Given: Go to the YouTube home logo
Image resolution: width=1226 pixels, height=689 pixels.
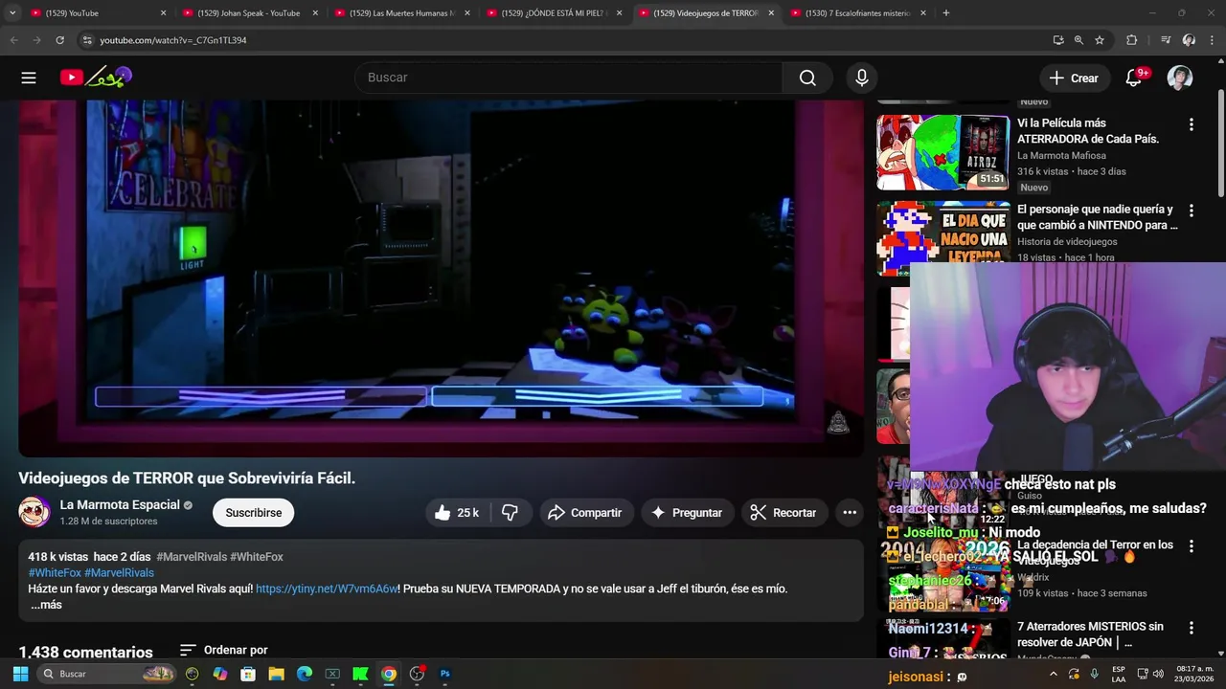Looking at the screenshot, I should coord(96,78).
